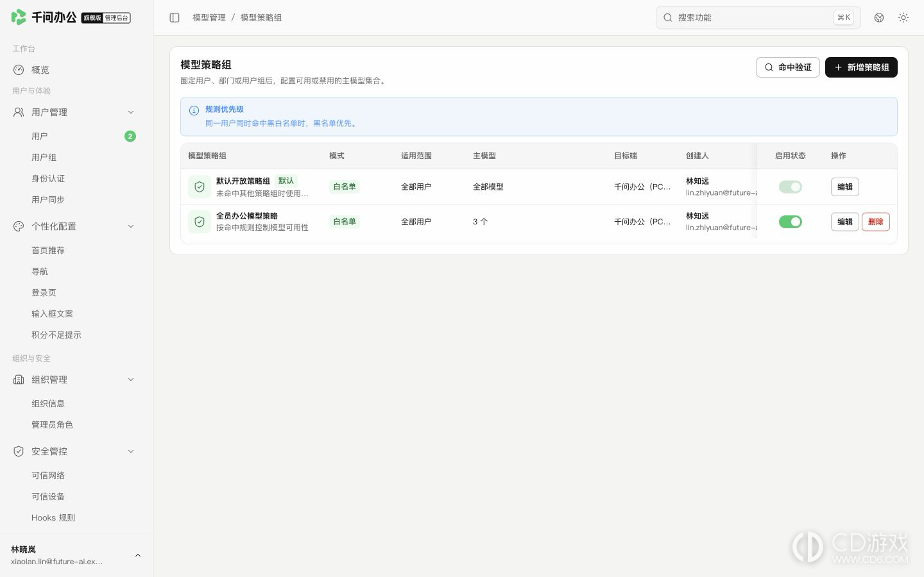Click shield icon of 全员办公模型策略 row

(x=200, y=221)
